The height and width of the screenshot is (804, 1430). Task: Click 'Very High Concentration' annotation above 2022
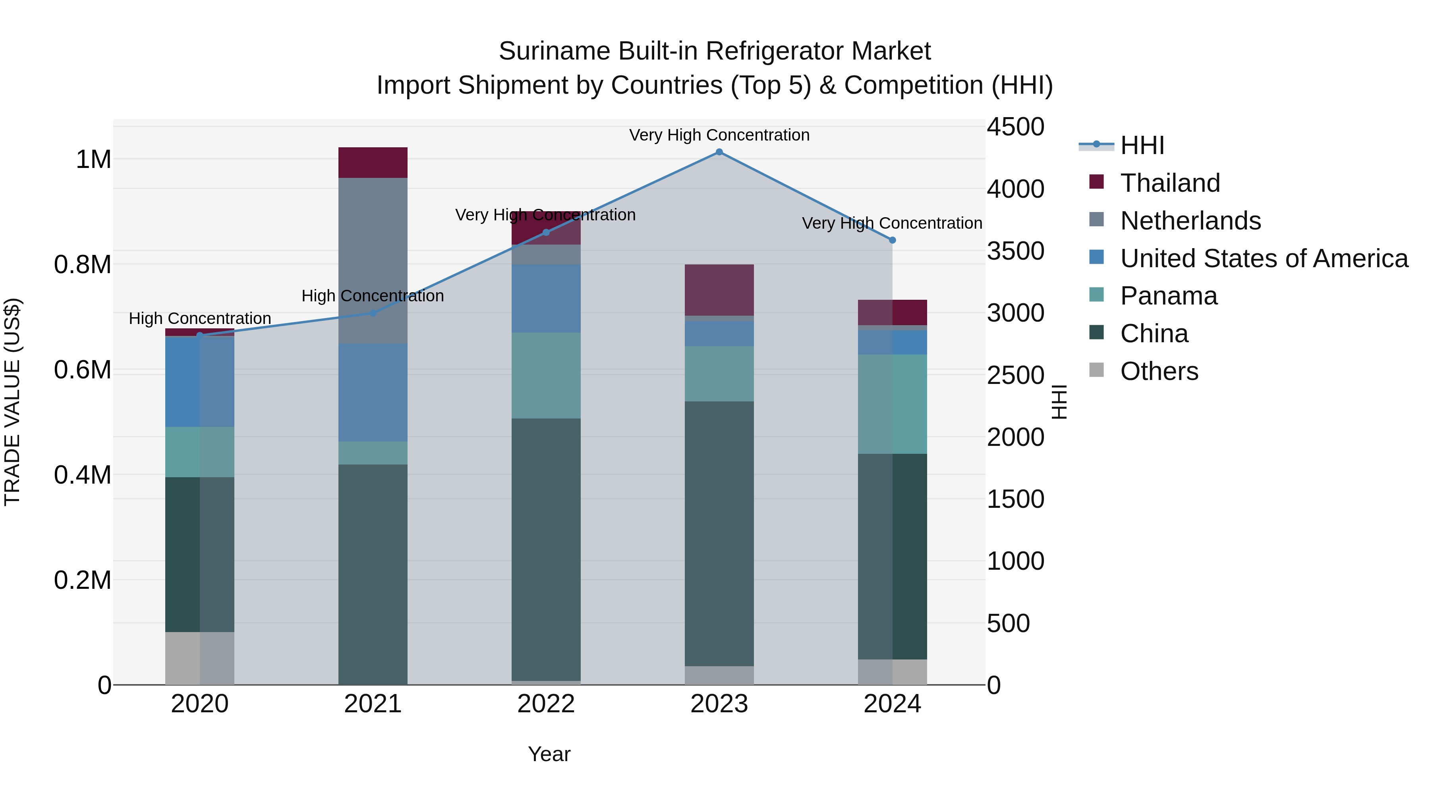point(546,215)
